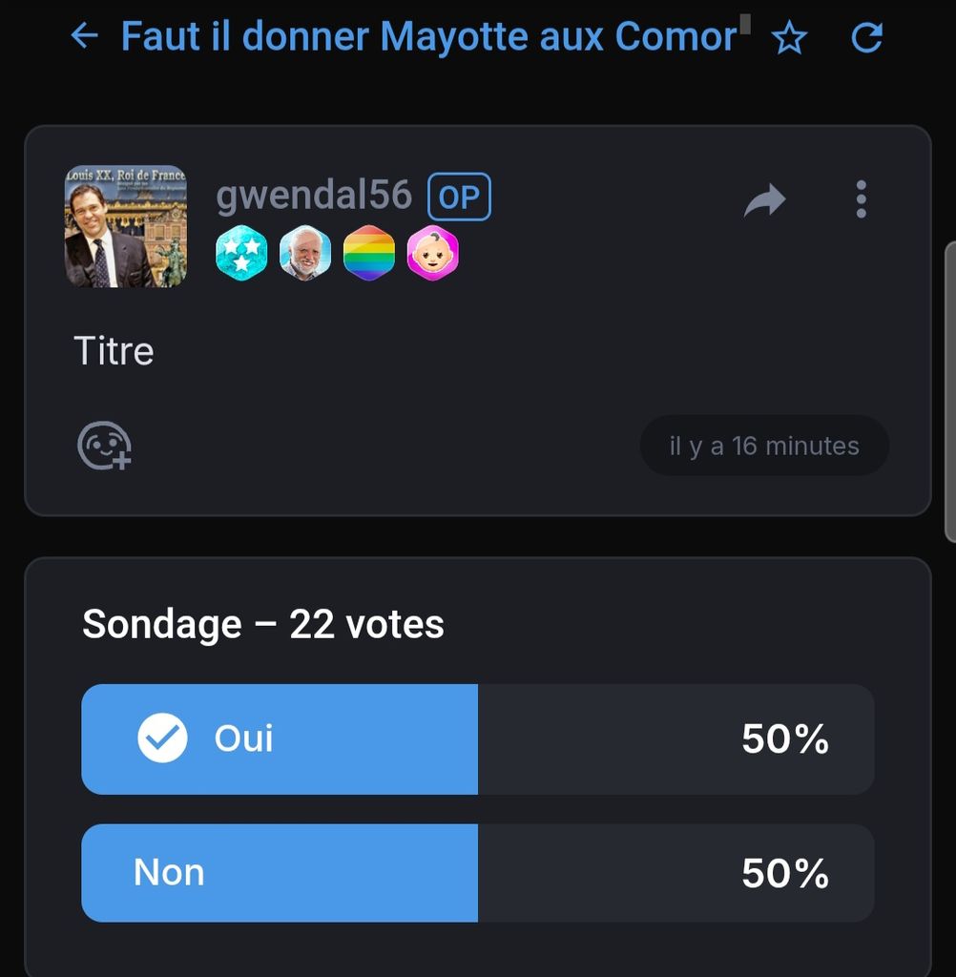This screenshot has width=956, height=977.
Task: Go back using the left arrow
Action: point(84,36)
